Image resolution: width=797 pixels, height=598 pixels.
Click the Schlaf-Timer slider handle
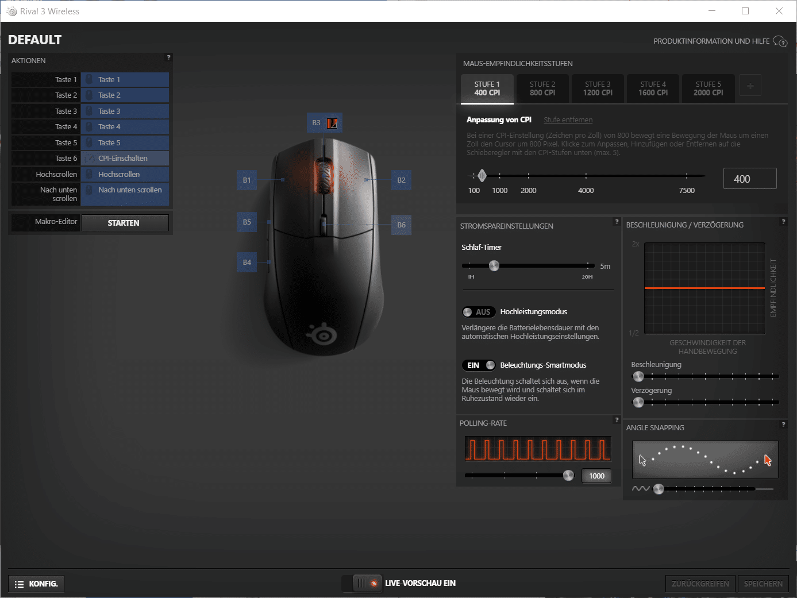494,265
